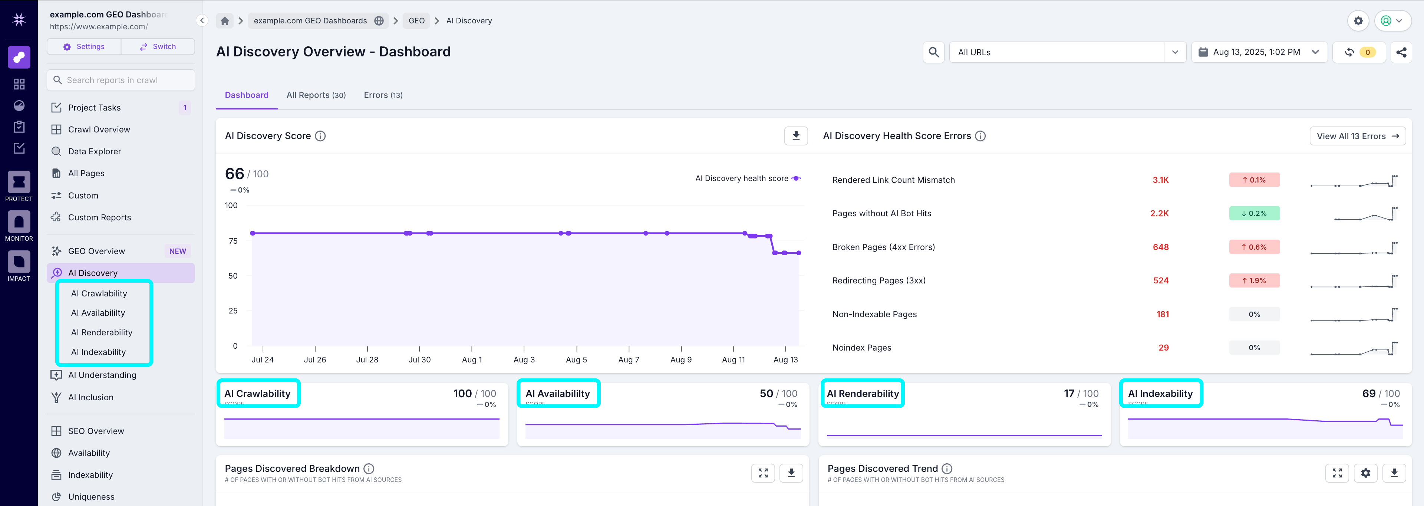This screenshot has width=1424, height=506.
Task: Open the Errors tab
Action: tap(383, 95)
